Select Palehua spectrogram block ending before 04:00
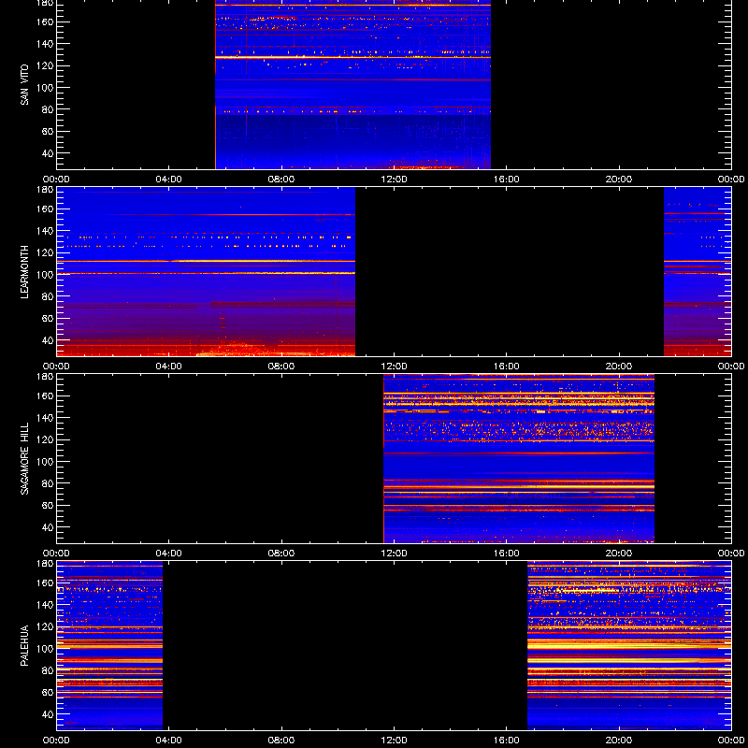This screenshot has width=748, height=748. pyautogui.click(x=109, y=645)
